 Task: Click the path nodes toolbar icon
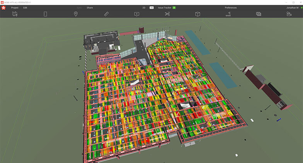click(x=228, y=14)
